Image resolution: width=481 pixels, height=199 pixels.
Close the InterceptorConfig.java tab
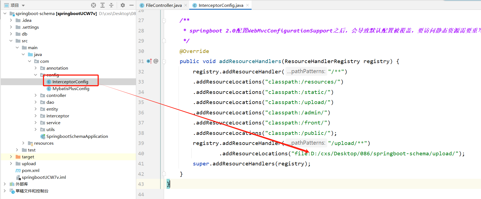pyautogui.click(x=247, y=5)
